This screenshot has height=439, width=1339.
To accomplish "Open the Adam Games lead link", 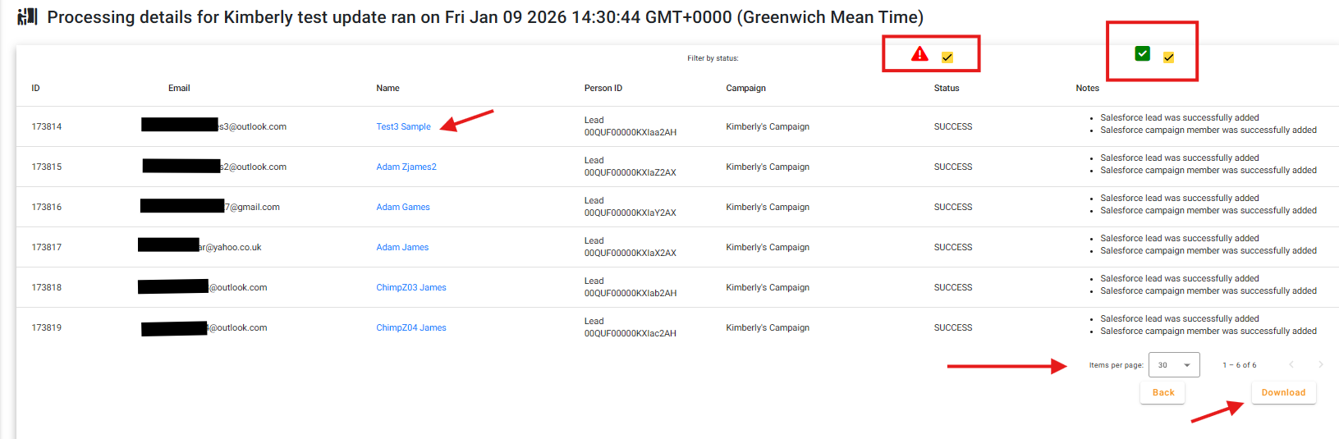I will (403, 207).
